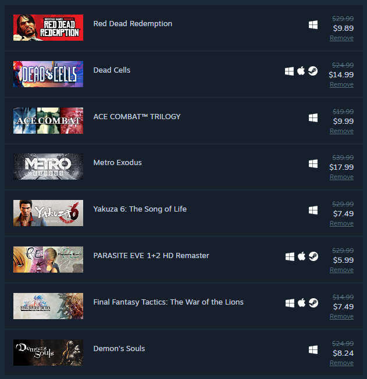Click the Windows icon in PARASITE EVE row
The width and height of the screenshot is (367, 379).
(x=290, y=257)
